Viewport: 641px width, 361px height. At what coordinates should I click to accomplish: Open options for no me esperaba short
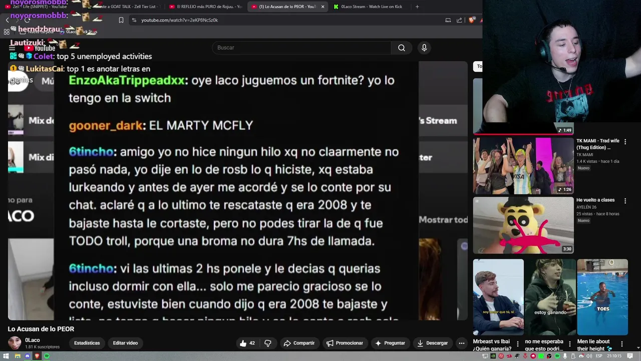[x=569, y=344]
